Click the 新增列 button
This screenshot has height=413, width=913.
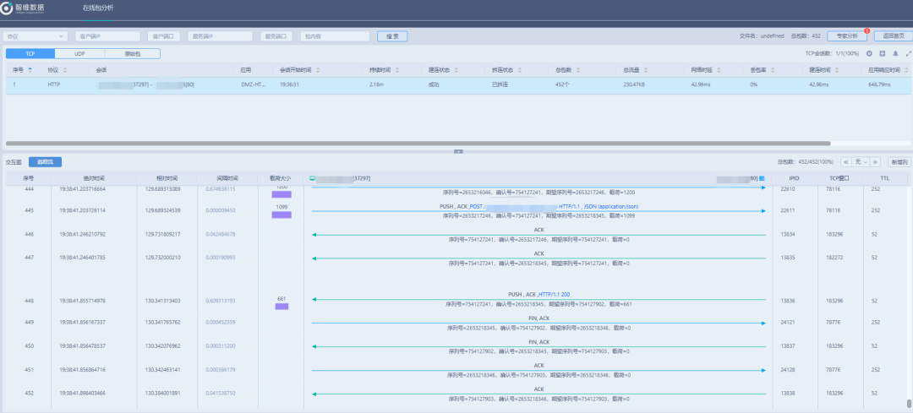[900, 162]
